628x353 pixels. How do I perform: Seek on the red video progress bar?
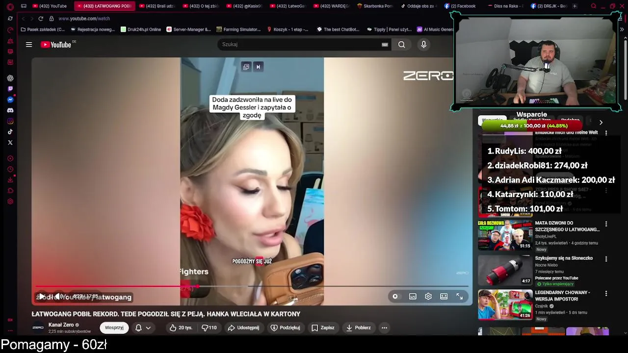[252, 286]
